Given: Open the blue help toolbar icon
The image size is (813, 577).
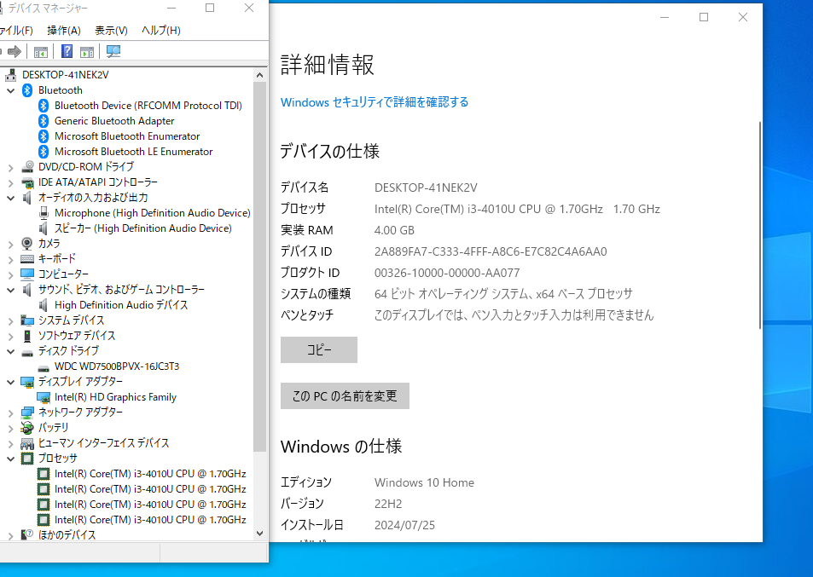Looking at the screenshot, I should click(x=67, y=51).
